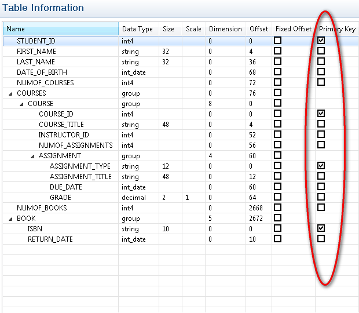Check Primary Key box for STUDENT_ID row
Screen dimensions: 359x313
[321, 41]
